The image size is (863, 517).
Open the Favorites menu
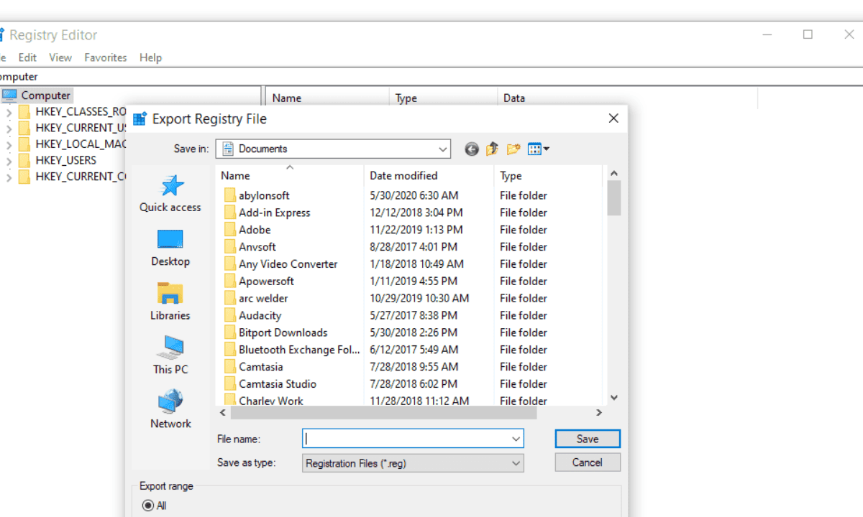point(106,57)
